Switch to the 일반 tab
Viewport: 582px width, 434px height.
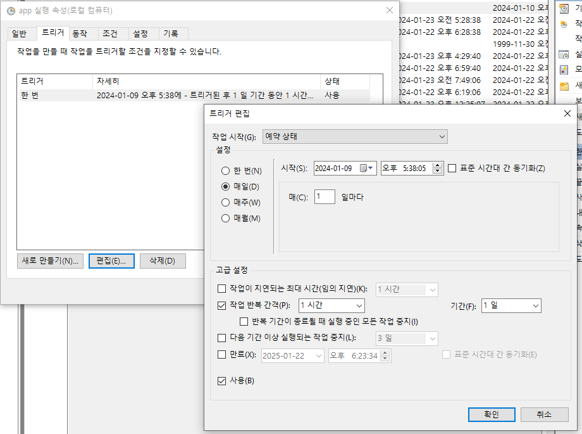coord(20,34)
